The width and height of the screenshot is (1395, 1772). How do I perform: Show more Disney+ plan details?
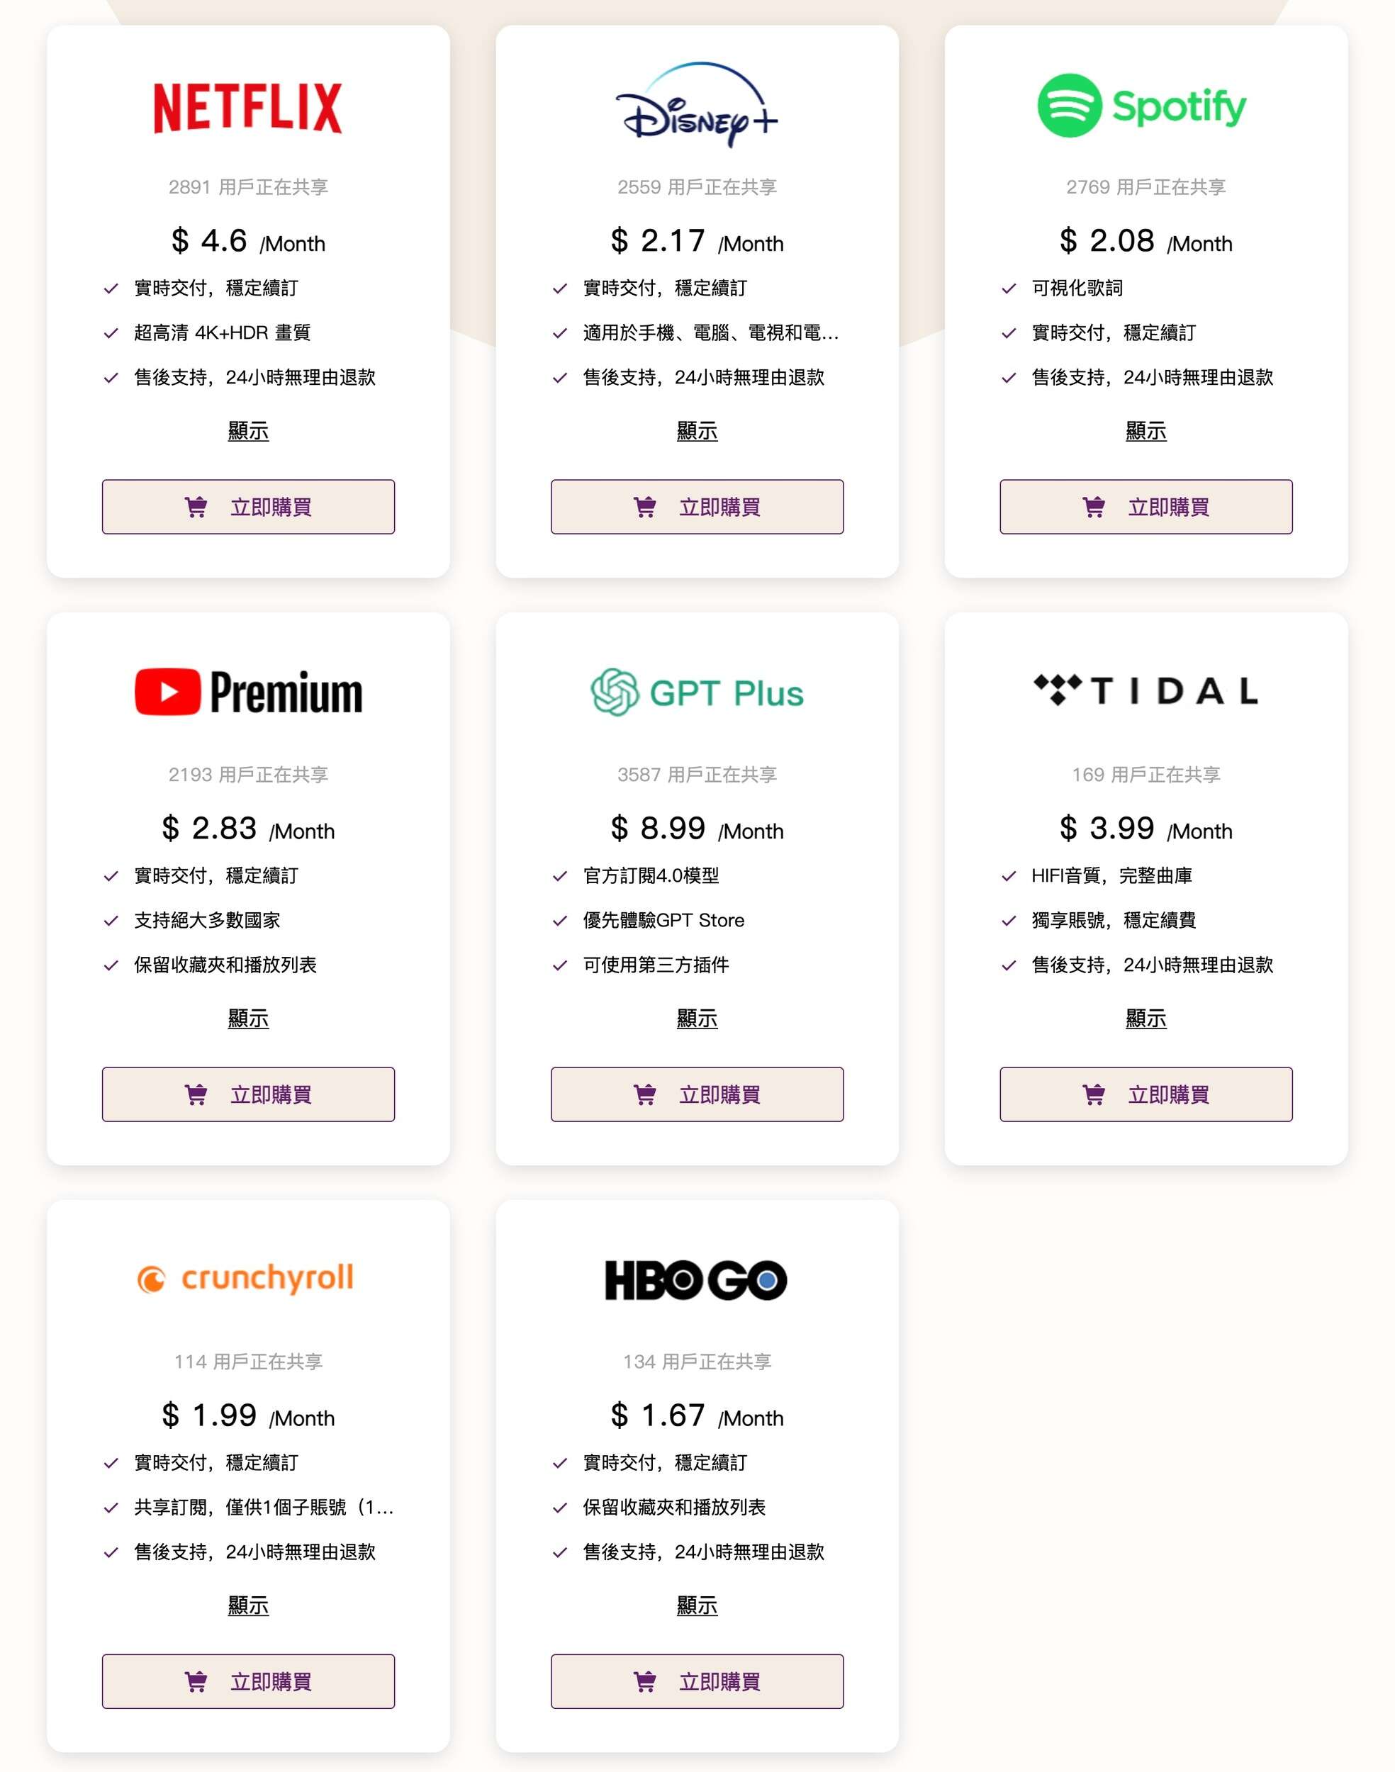[x=697, y=430]
